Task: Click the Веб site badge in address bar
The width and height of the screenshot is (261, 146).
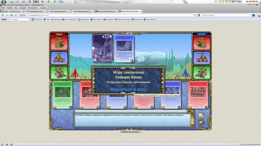Action: click(23, 15)
